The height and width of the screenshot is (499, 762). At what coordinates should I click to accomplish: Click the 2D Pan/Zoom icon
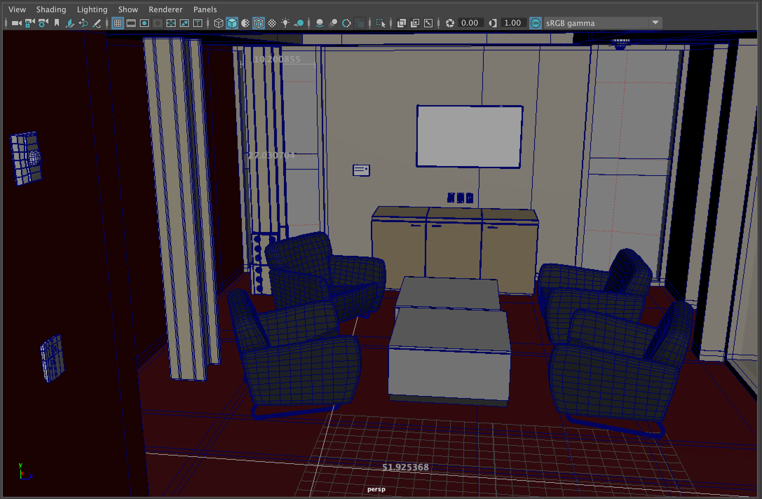click(83, 23)
